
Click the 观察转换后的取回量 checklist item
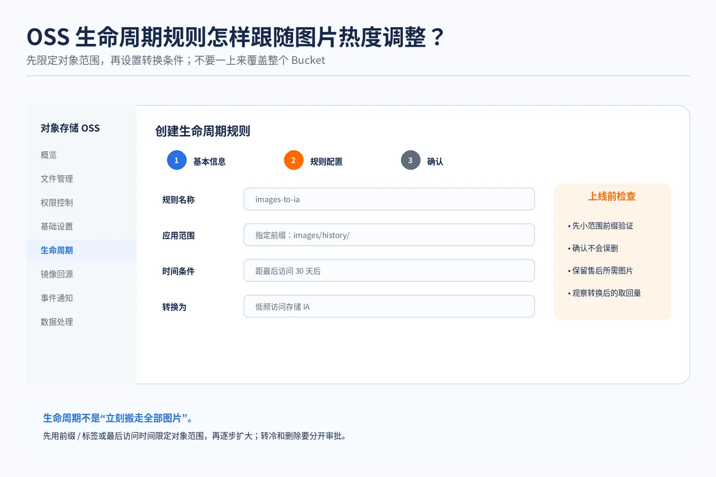(604, 293)
